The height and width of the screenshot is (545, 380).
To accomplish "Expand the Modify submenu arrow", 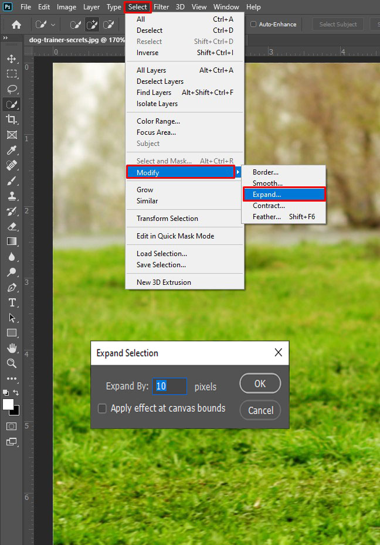I will (238, 172).
